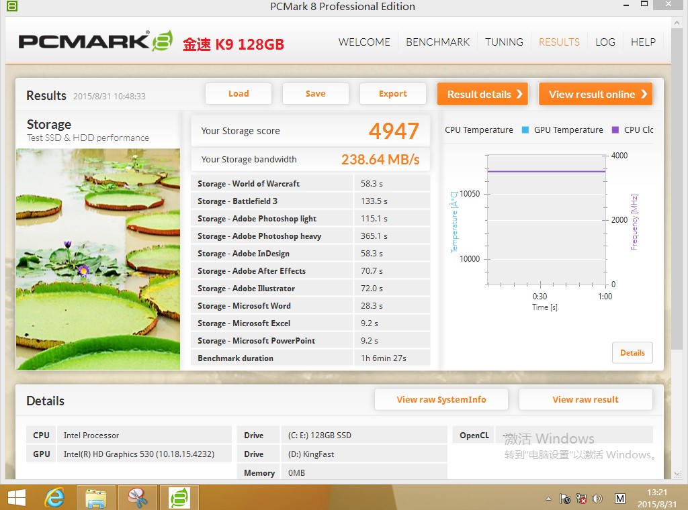The image size is (688, 510).
Task: Select the Adobe Photoshop light row
Action: click(x=310, y=219)
